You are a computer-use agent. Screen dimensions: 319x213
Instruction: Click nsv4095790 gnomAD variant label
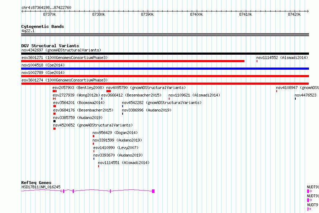(x=146, y=88)
